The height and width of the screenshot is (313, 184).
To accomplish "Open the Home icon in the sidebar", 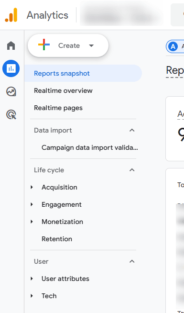I will [11, 45].
